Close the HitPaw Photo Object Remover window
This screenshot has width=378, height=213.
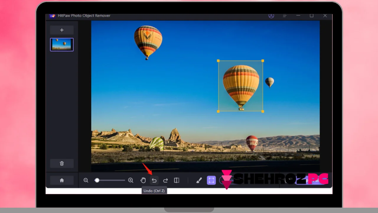point(325,16)
